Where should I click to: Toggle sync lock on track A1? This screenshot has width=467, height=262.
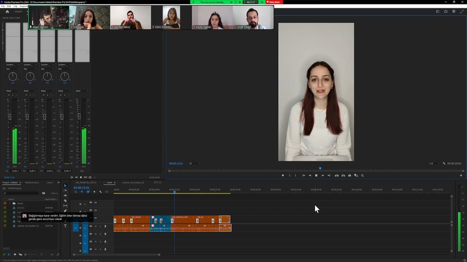[x=90, y=226]
